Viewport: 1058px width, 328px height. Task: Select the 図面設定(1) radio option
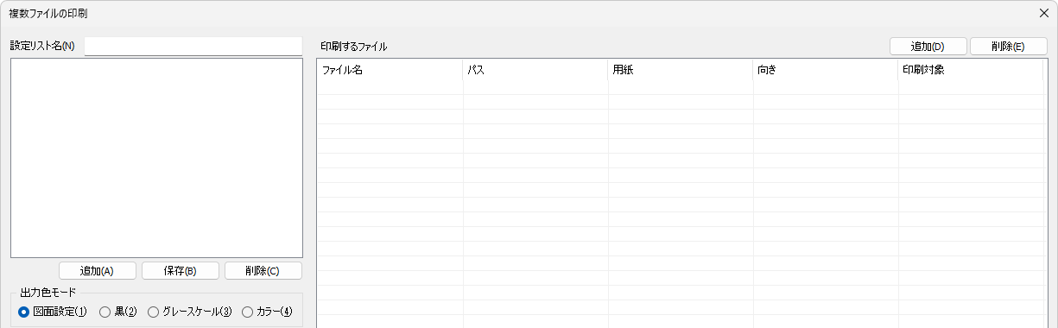pyautogui.click(x=53, y=312)
